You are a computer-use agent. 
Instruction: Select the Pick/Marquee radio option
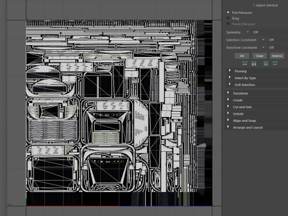[x=228, y=13]
